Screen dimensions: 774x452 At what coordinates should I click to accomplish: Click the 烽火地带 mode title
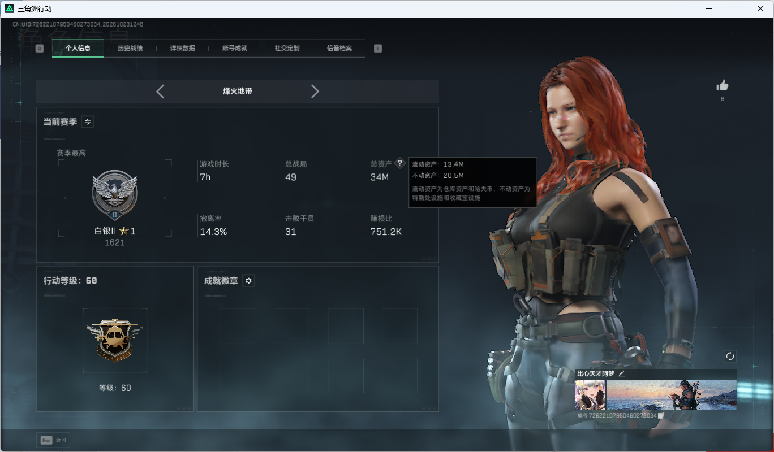pos(238,91)
